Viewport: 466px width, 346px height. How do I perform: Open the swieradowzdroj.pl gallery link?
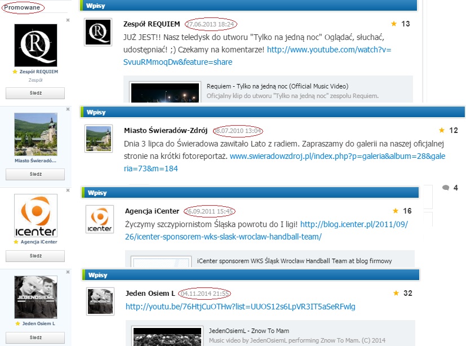[285, 162]
